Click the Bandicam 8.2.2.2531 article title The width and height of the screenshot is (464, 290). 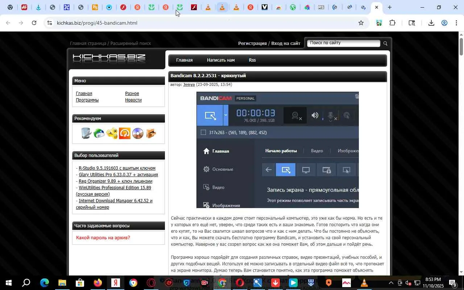click(x=208, y=76)
